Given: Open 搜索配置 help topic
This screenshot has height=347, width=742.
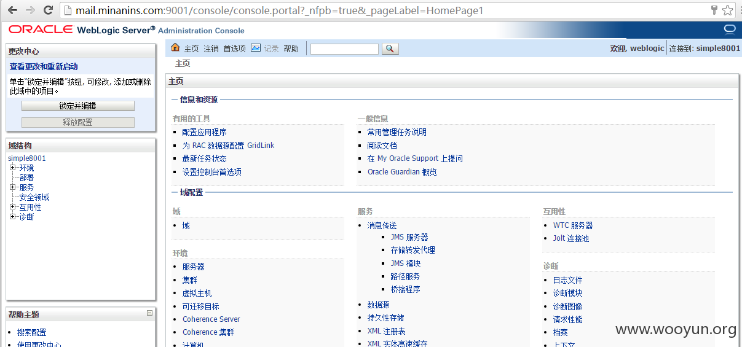Looking at the screenshot, I should [32, 332].
